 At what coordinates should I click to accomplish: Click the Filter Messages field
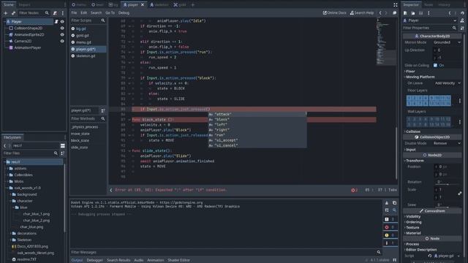pos(226,252)
